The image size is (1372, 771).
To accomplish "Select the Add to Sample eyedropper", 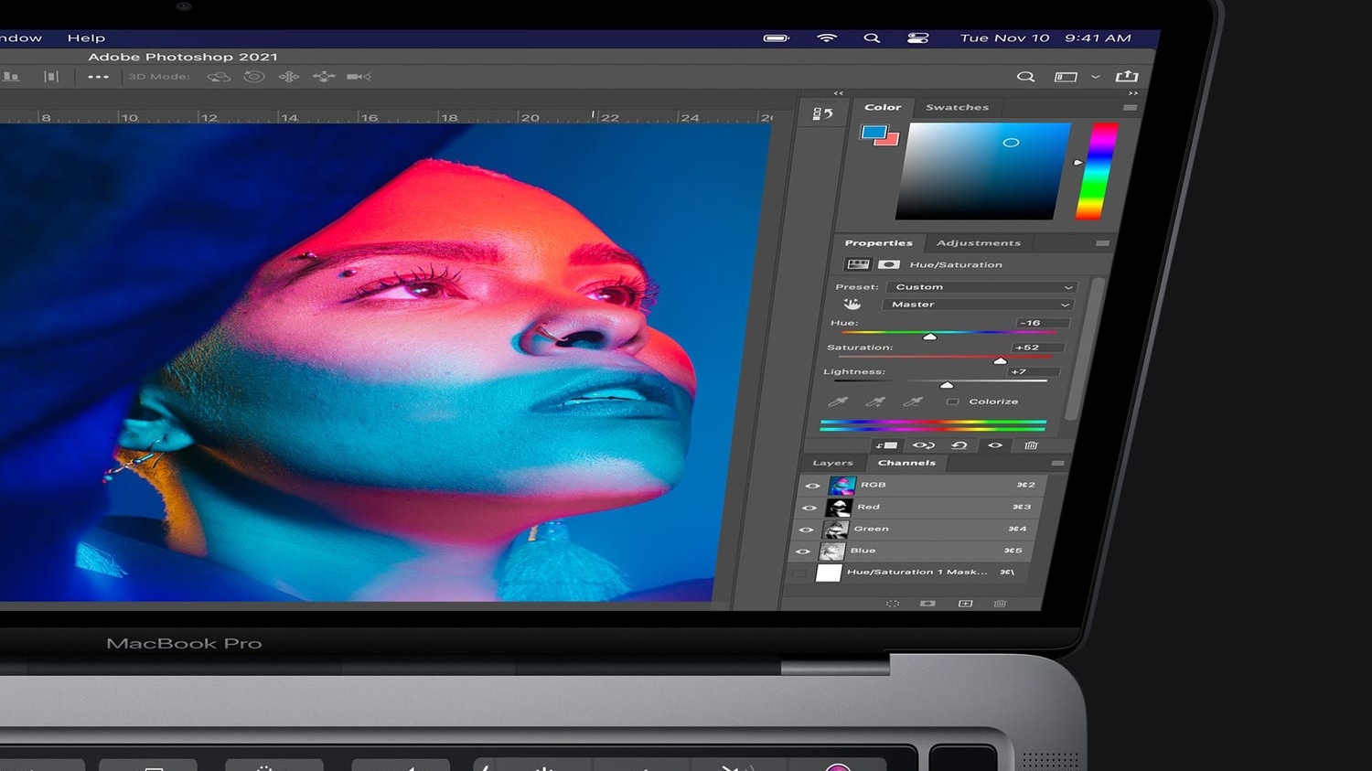I will (875, 402).
